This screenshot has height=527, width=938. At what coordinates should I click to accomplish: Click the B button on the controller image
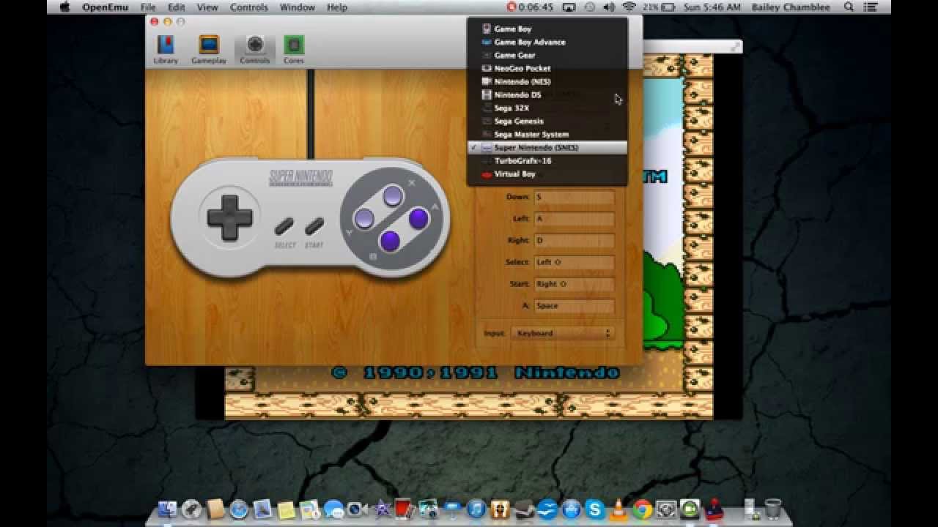[x=390, y=241]
